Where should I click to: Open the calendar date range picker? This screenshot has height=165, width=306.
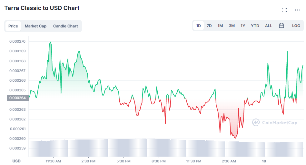pyautogui.click(x=281, y=26)
